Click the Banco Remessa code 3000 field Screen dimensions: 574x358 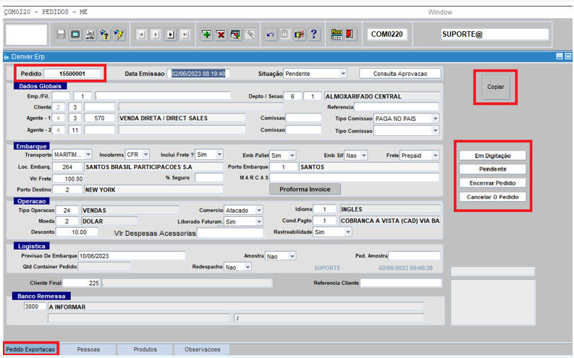35,307
